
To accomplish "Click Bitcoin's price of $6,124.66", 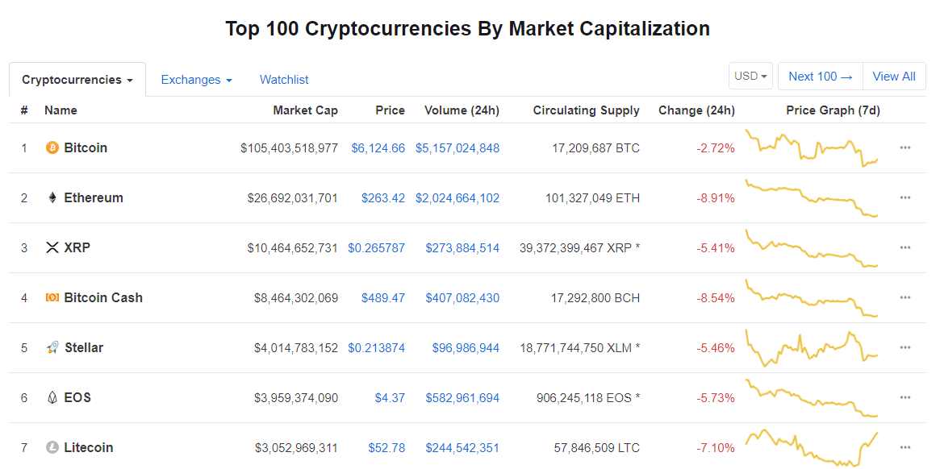I will 378,148.
